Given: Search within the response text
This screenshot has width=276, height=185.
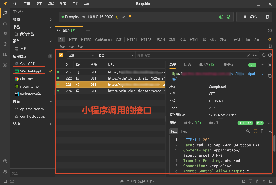Looking at the screenshot, I should click(248, 131).
